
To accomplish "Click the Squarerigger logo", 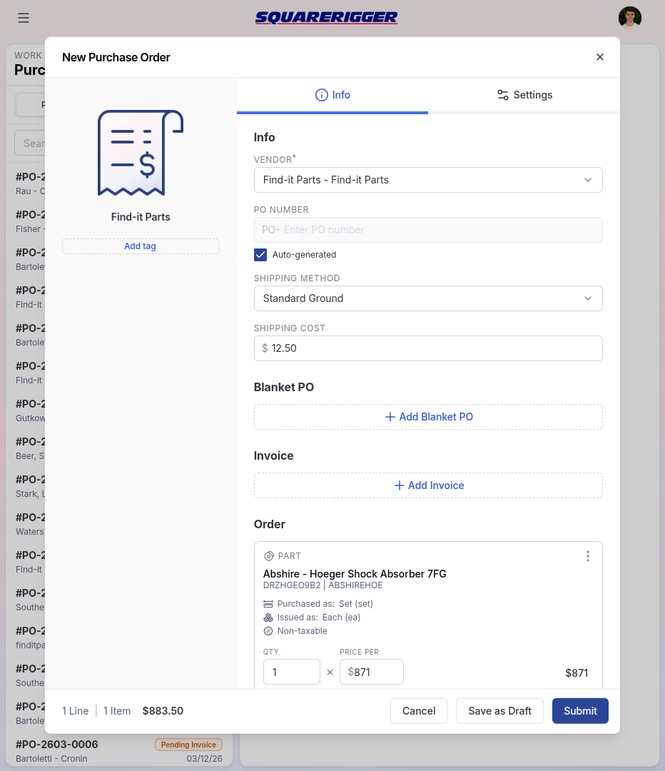I will 326,18.
